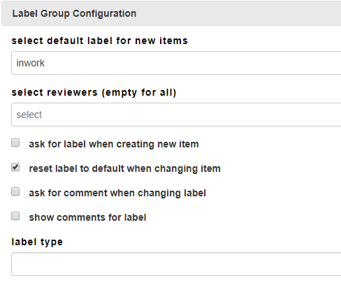Click the Label Group Configuration header

pos(171,13)
